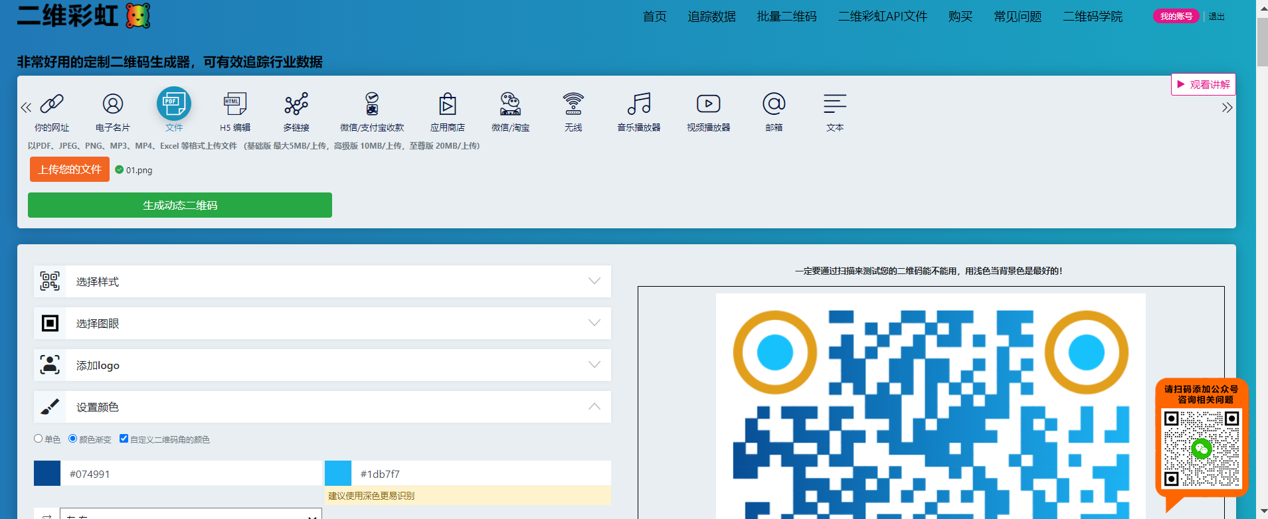Choose the 应用商店 app store icon

tap(448, 104)
